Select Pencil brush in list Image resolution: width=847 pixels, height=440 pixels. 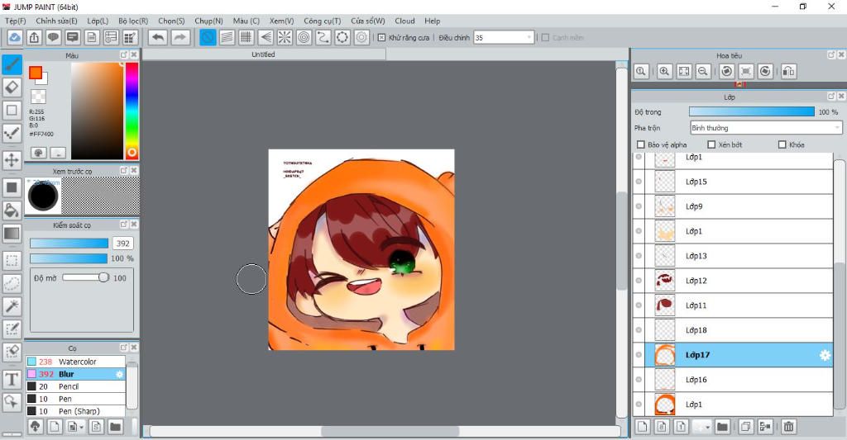click(75, 386)
